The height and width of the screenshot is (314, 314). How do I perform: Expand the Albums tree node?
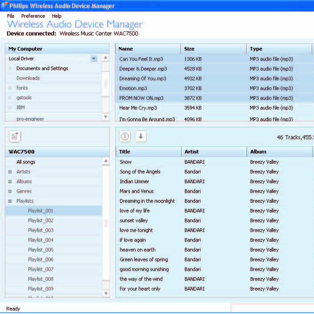[10, 182]
